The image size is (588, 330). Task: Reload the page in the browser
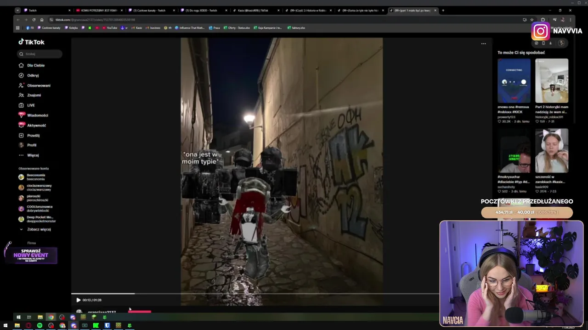34,20
